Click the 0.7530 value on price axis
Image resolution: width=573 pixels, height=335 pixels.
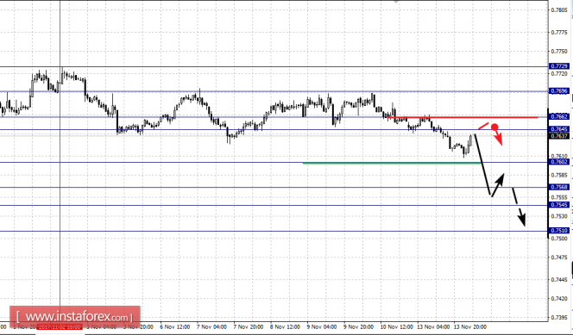[x=559, y=216]
